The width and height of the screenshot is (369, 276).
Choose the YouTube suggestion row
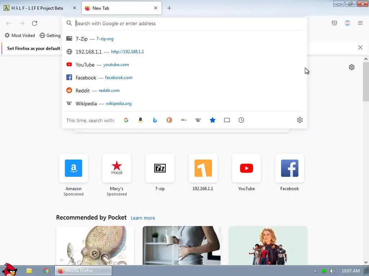[184, 65]
